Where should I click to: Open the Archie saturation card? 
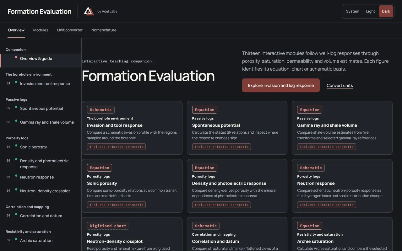tap(342, 234)
